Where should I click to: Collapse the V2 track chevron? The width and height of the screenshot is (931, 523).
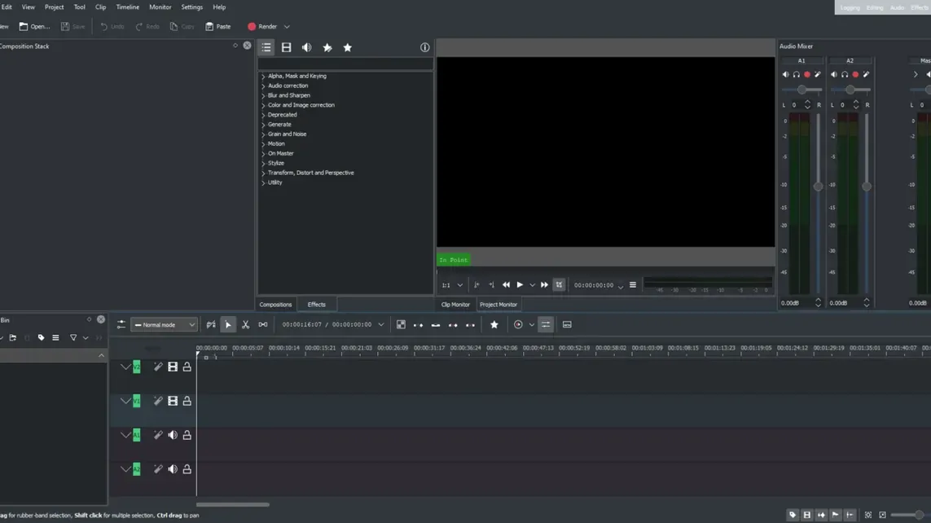[x=125, y=367]
